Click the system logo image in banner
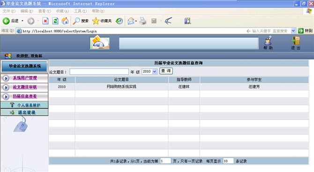Screen dimensions: 314x172 click(x=100, y=42)
